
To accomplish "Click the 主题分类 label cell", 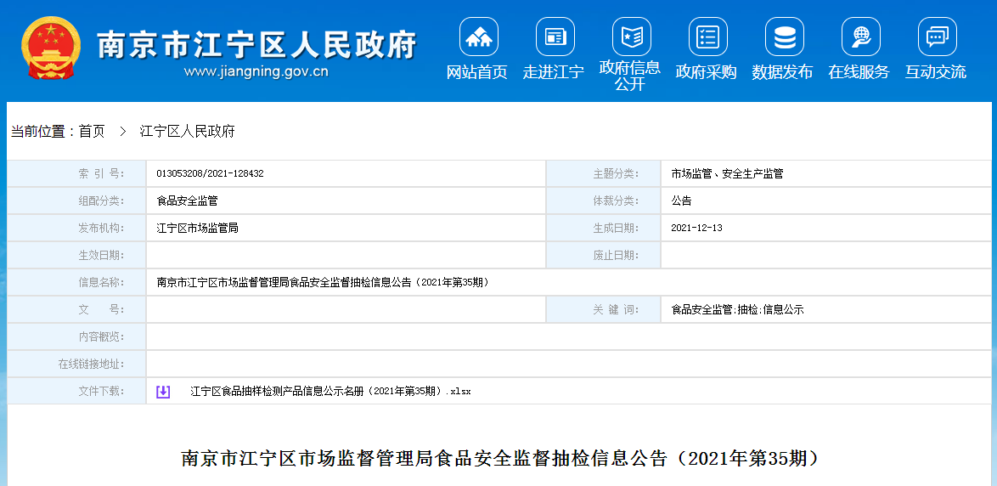I will 604,173.
